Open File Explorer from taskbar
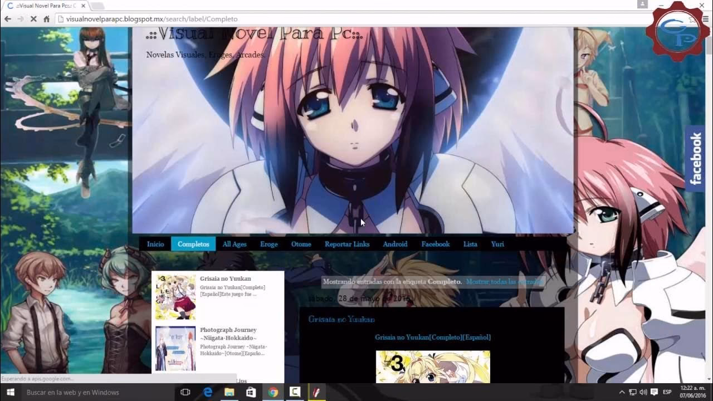Image resolution: width=713 pixels, height=401 pixels. point(229,392)
